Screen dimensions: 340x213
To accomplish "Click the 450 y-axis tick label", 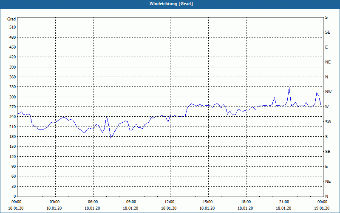I will (13, 47).
